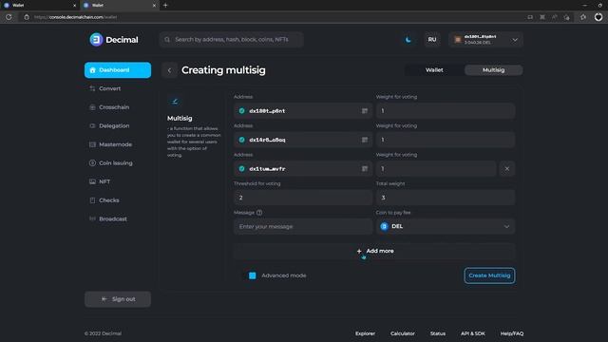Click Add more button
Viewport: 608px width, 342px height.
pyautogui.click(x=374, y=251)
